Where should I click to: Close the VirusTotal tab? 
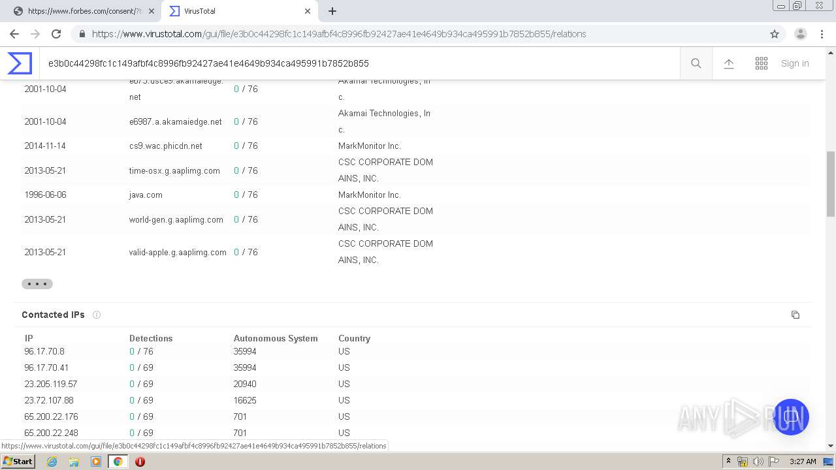(308, 11)
